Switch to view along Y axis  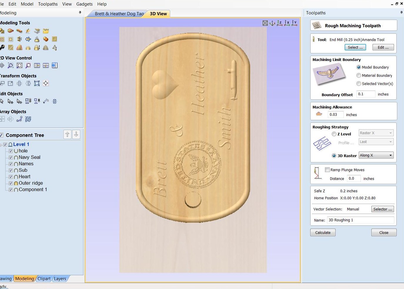[x=294, y=23]
